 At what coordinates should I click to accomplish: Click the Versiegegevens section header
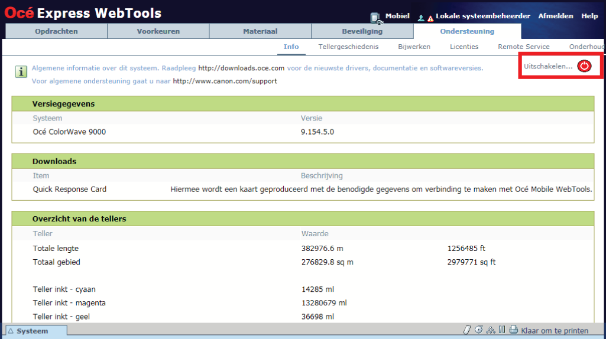point(303,104)
